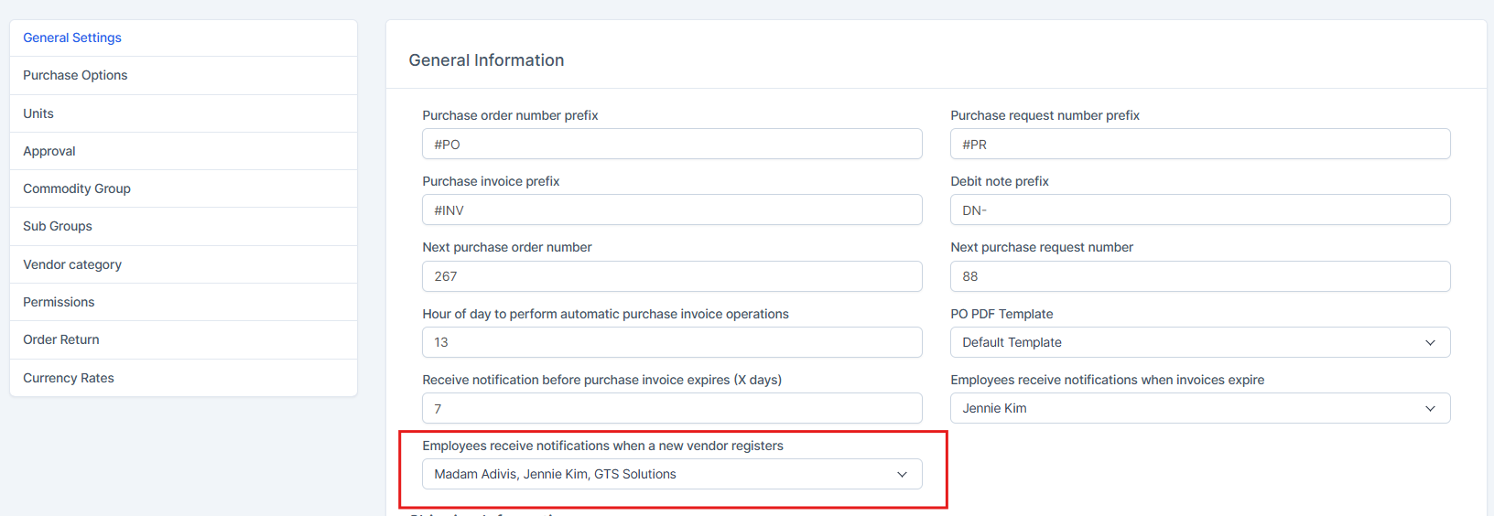
Task: Select the Debit note prefix field
Action: pos(1199,210)
